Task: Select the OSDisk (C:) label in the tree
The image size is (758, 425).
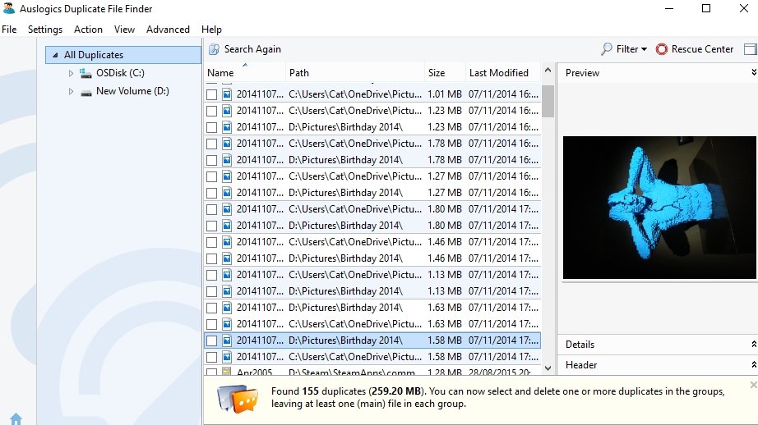Action: click(120, 73)
